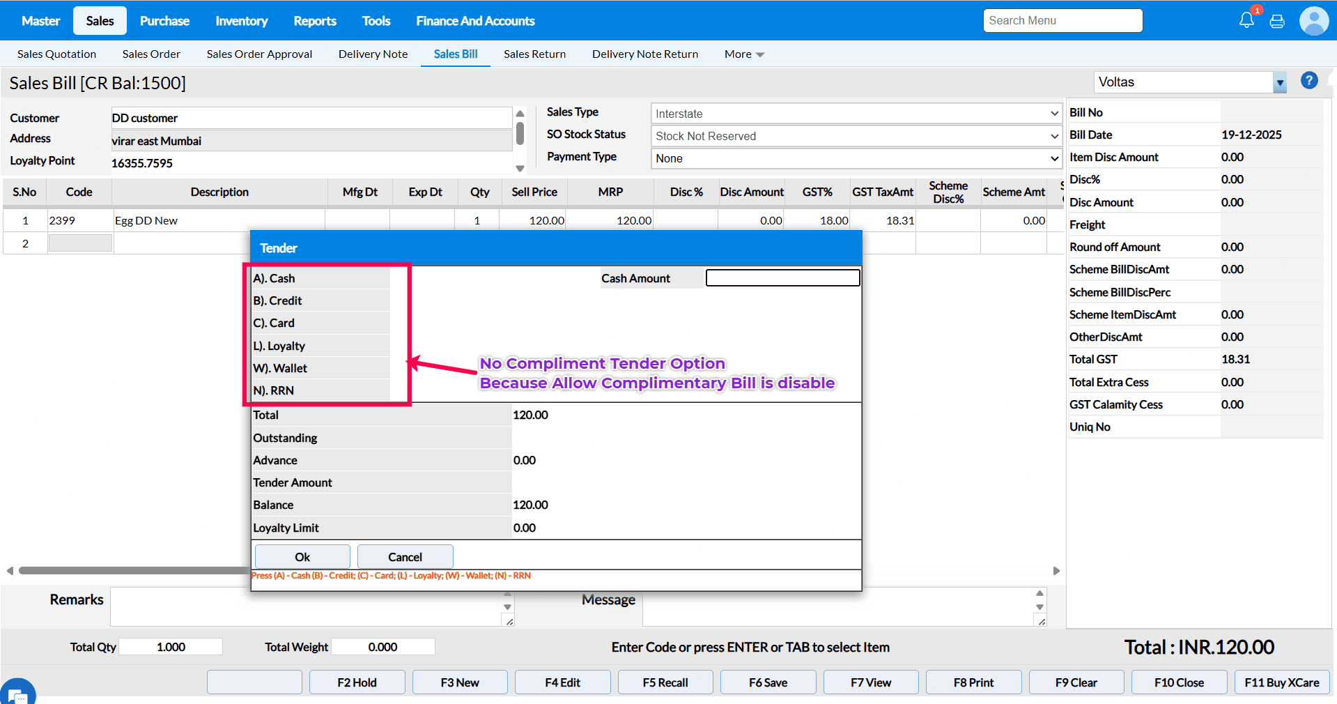
Task: Open the SO Stock Status dropdown
Action: pyautogui.click(x=856, y=136)
